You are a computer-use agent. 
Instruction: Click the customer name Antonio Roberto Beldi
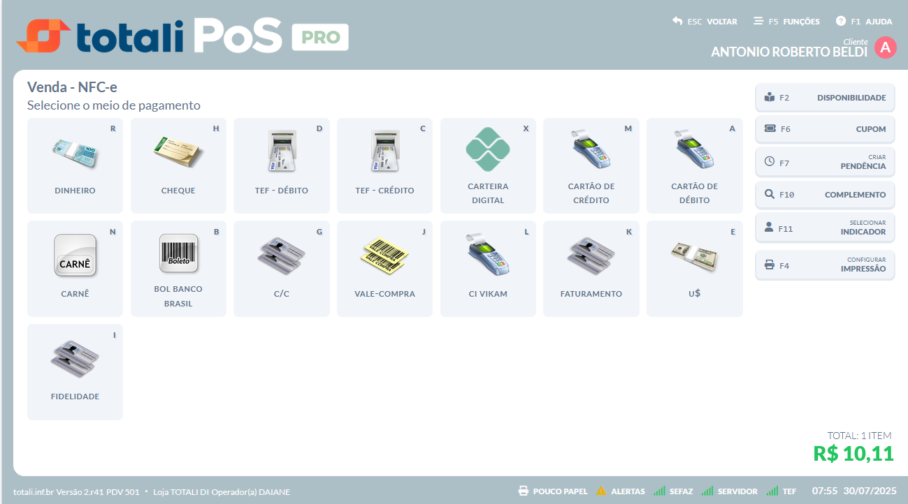(789, 52)
